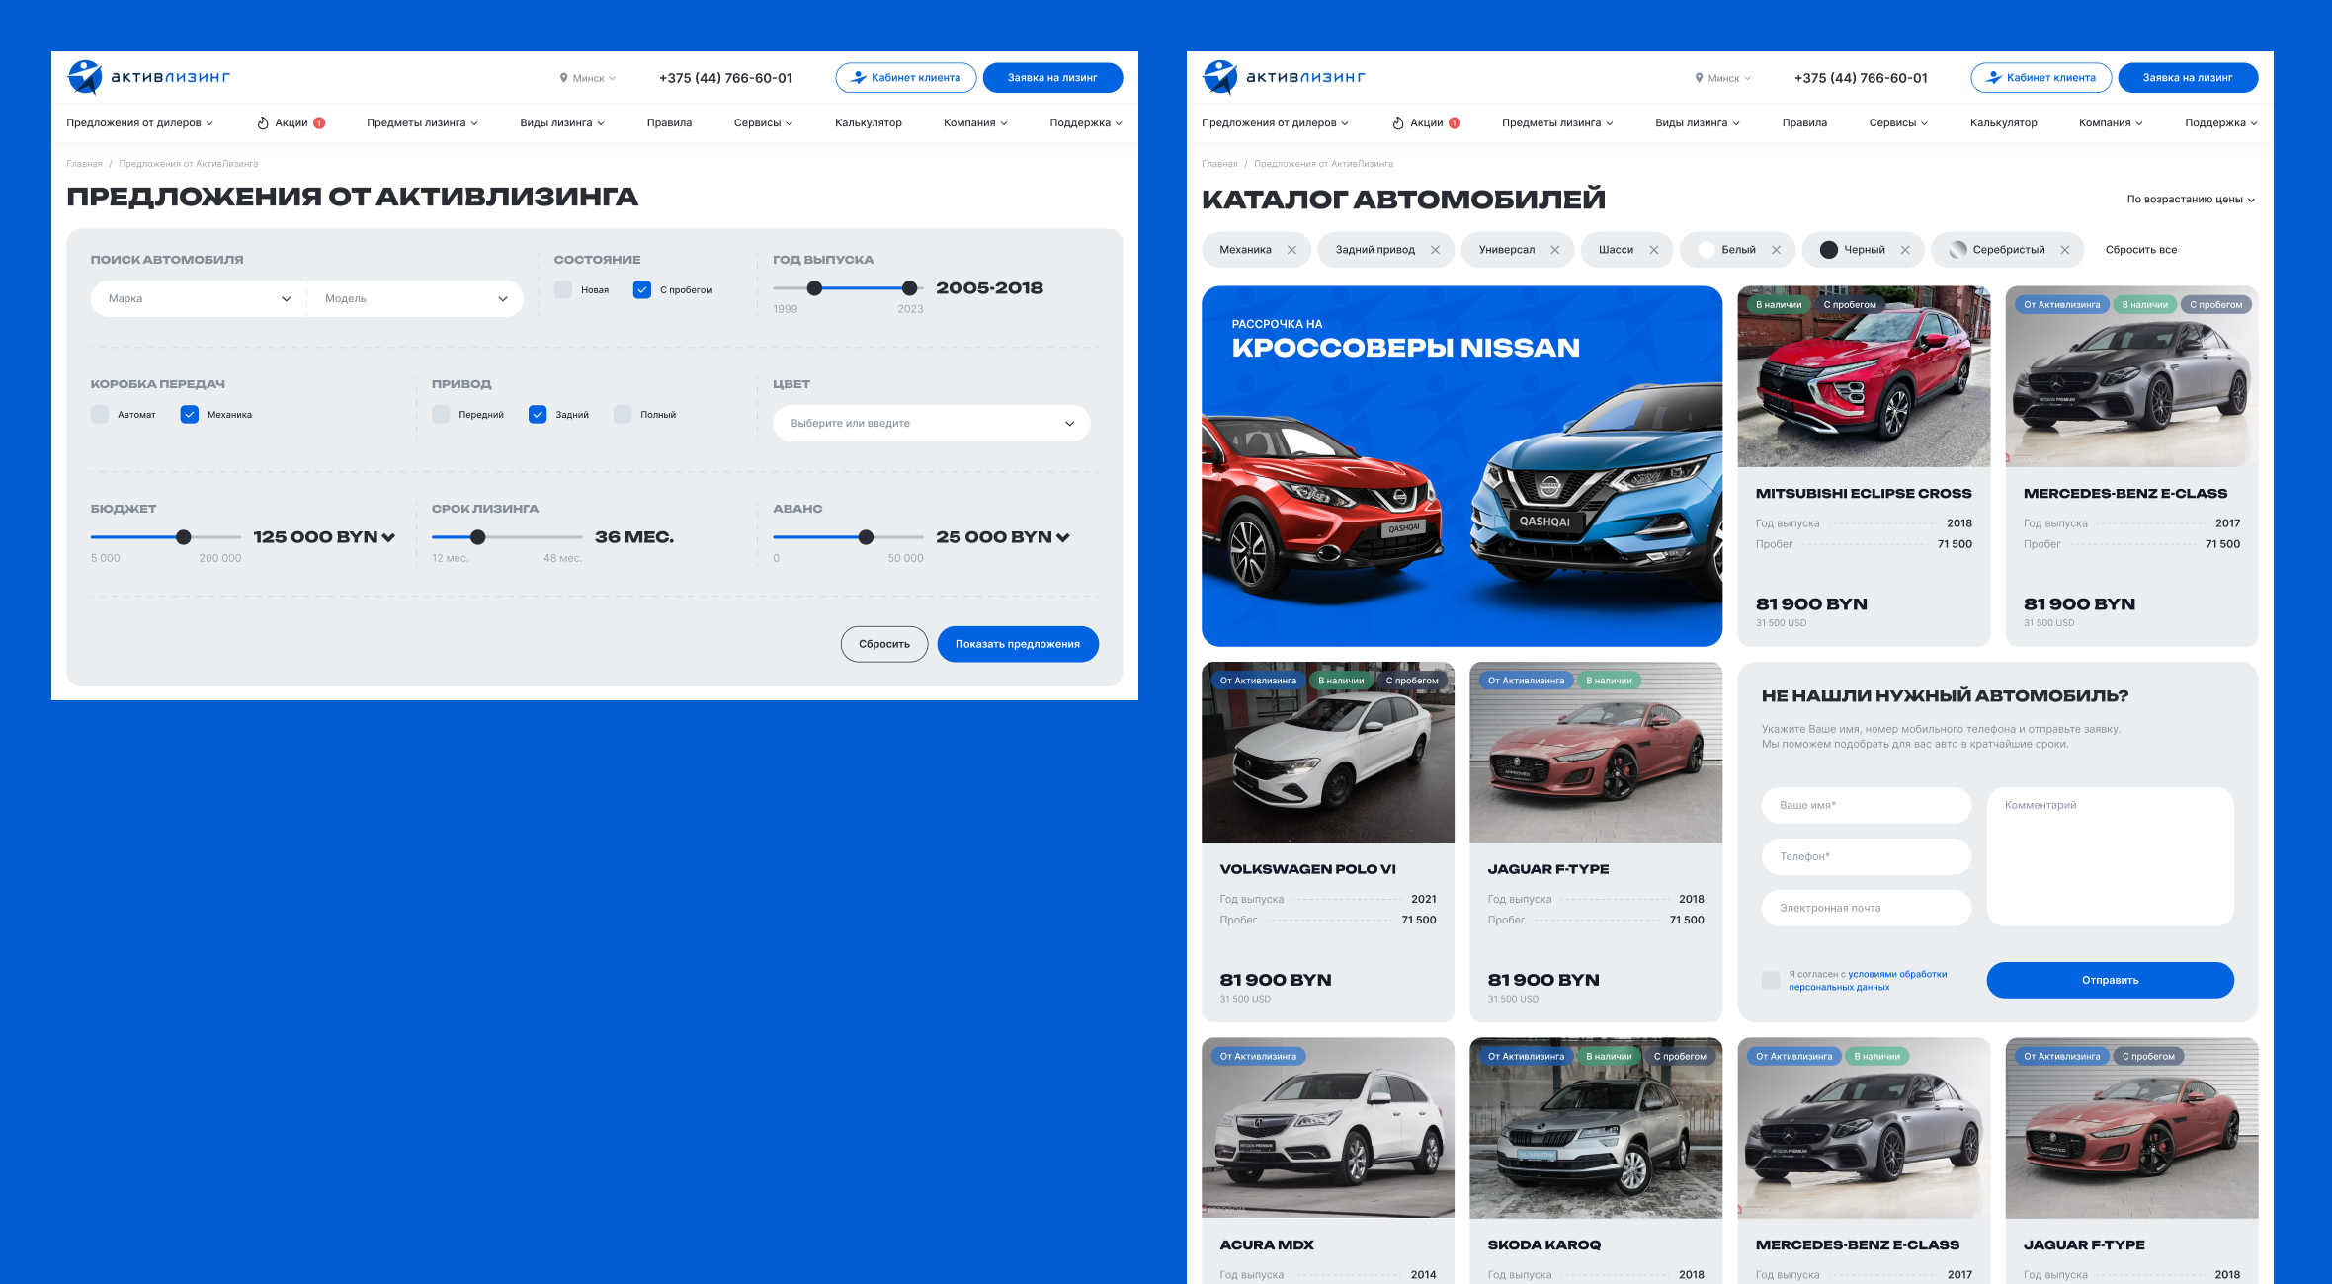Click the flame icon beside Акции in the left menu
The width and height of the screenshot is (2332, 1284).
pyautogui.click(x=263, y=123)
